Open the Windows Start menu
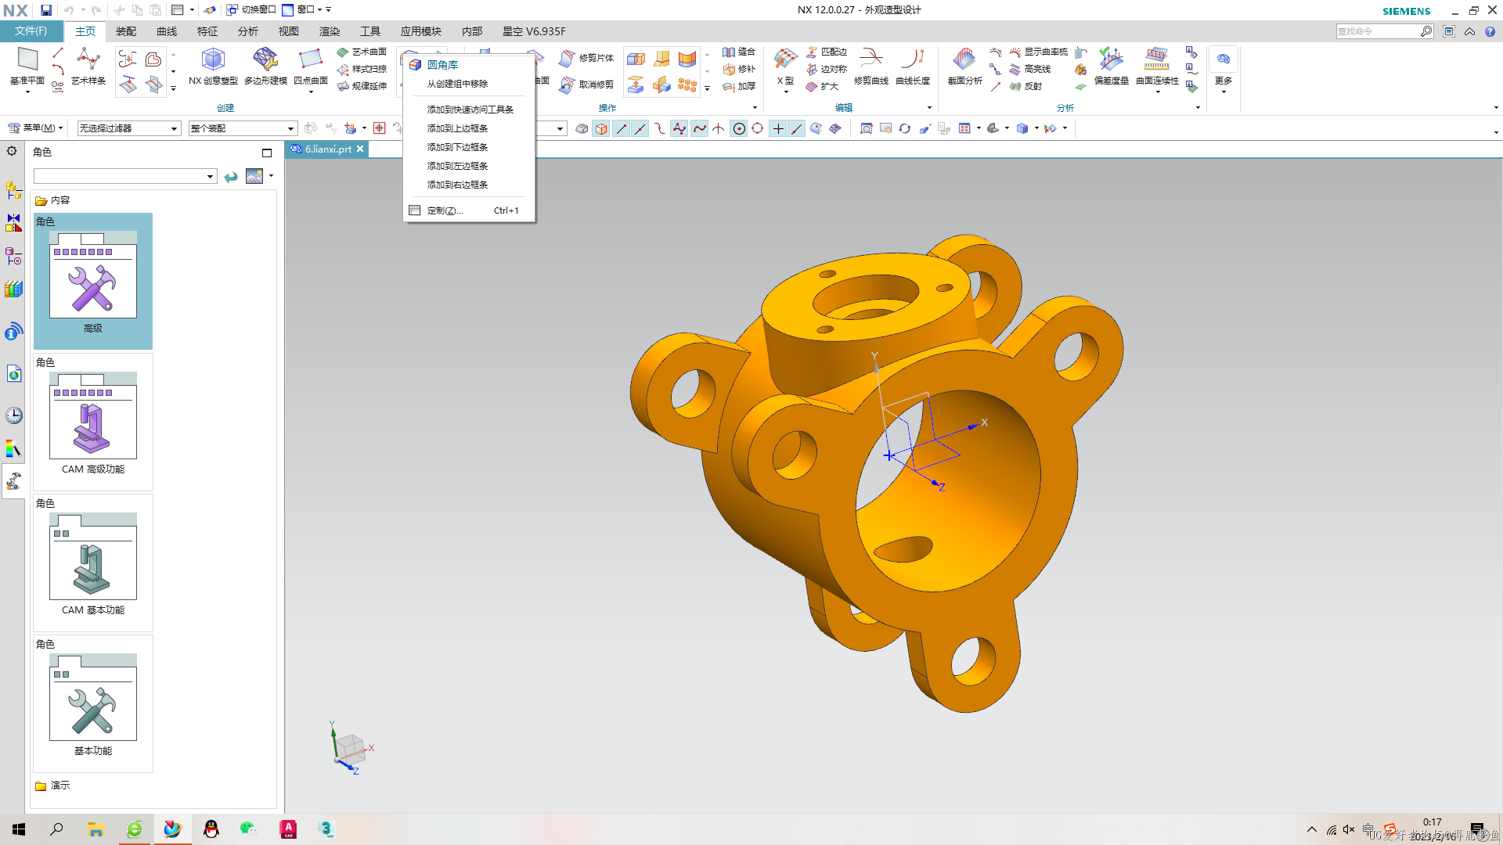The image size is (1503, 845). pyautogui.click(x=19, y=829)
